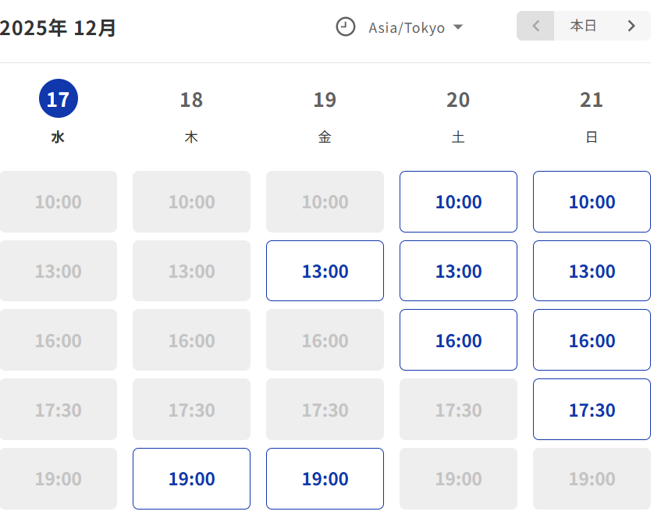Expand timezone list with the caret arrow
The image size is (661, 522).
point(458,27)
